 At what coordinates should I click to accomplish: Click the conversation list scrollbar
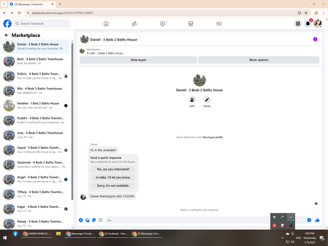(72, 121)
